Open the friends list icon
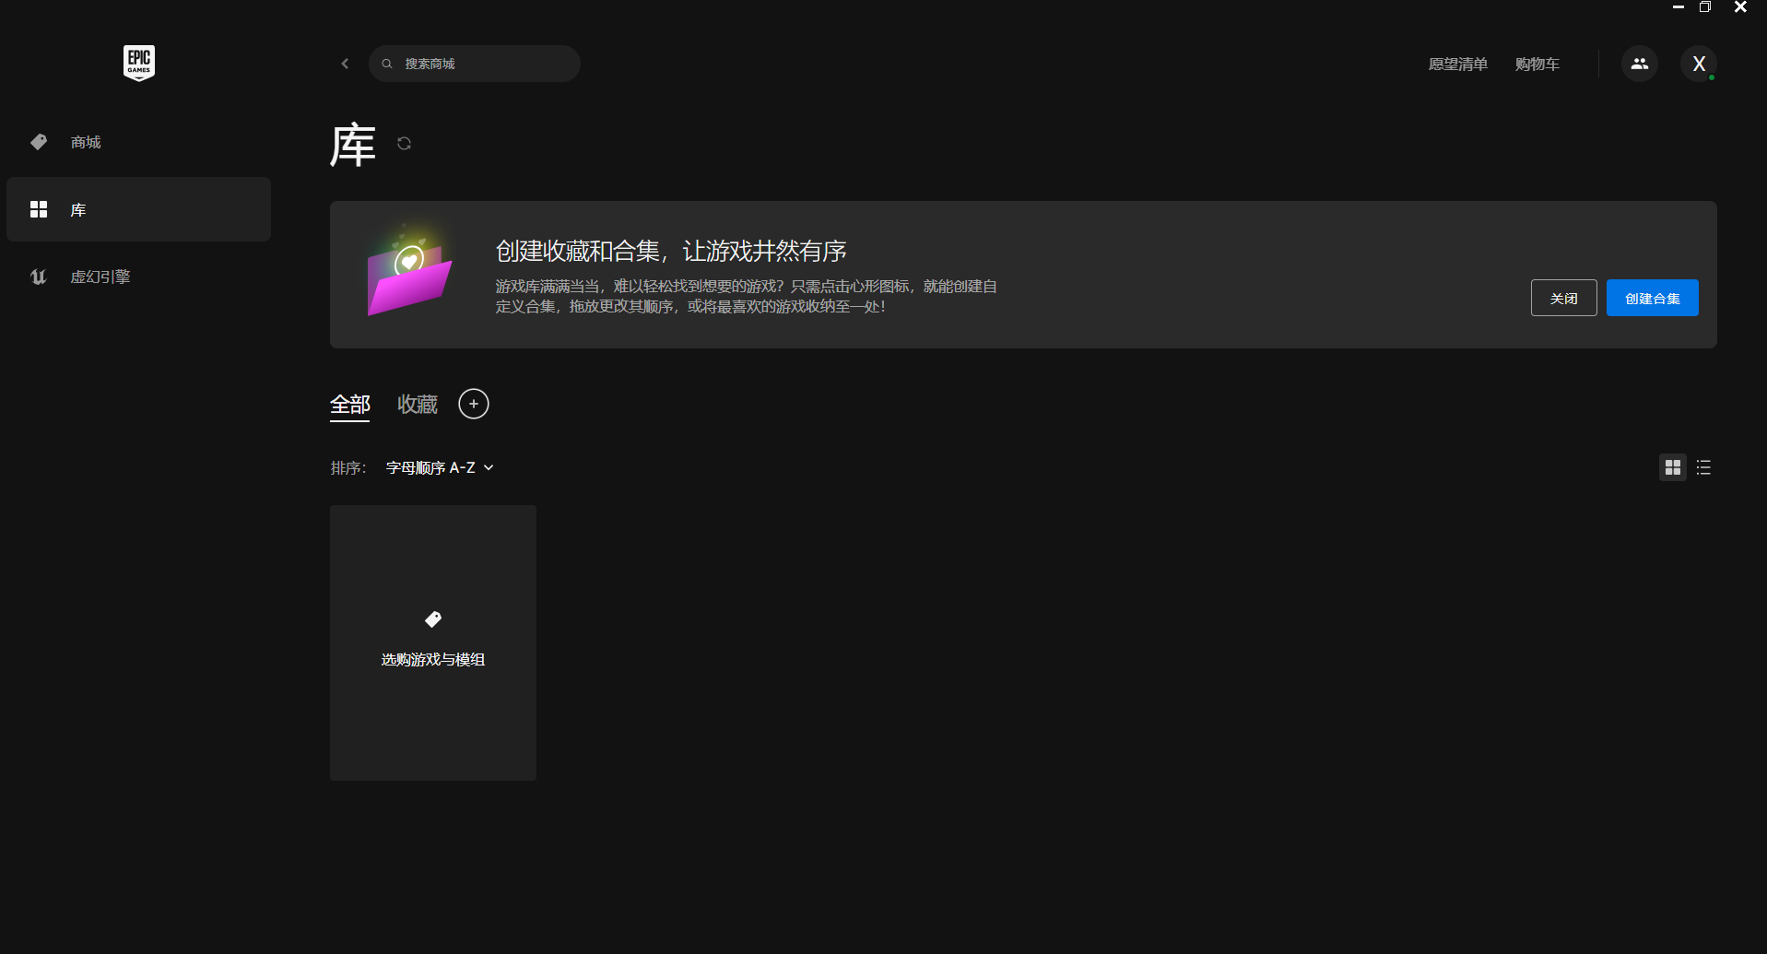Screen dimensions: 1767x954 pyautogui.click(x=1639, y=64)
